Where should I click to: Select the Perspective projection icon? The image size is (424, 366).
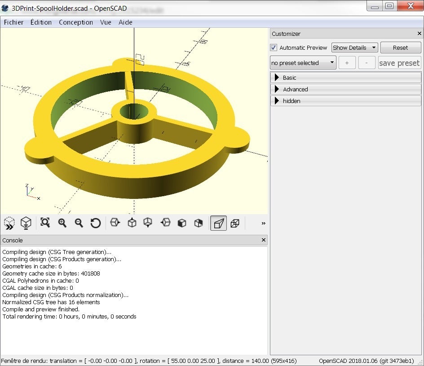coord(218,223)
